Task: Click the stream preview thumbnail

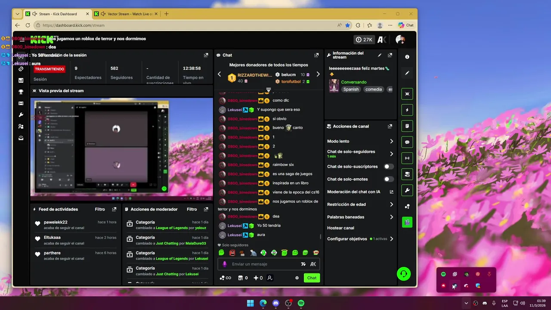Action: (x=121, y=149)
